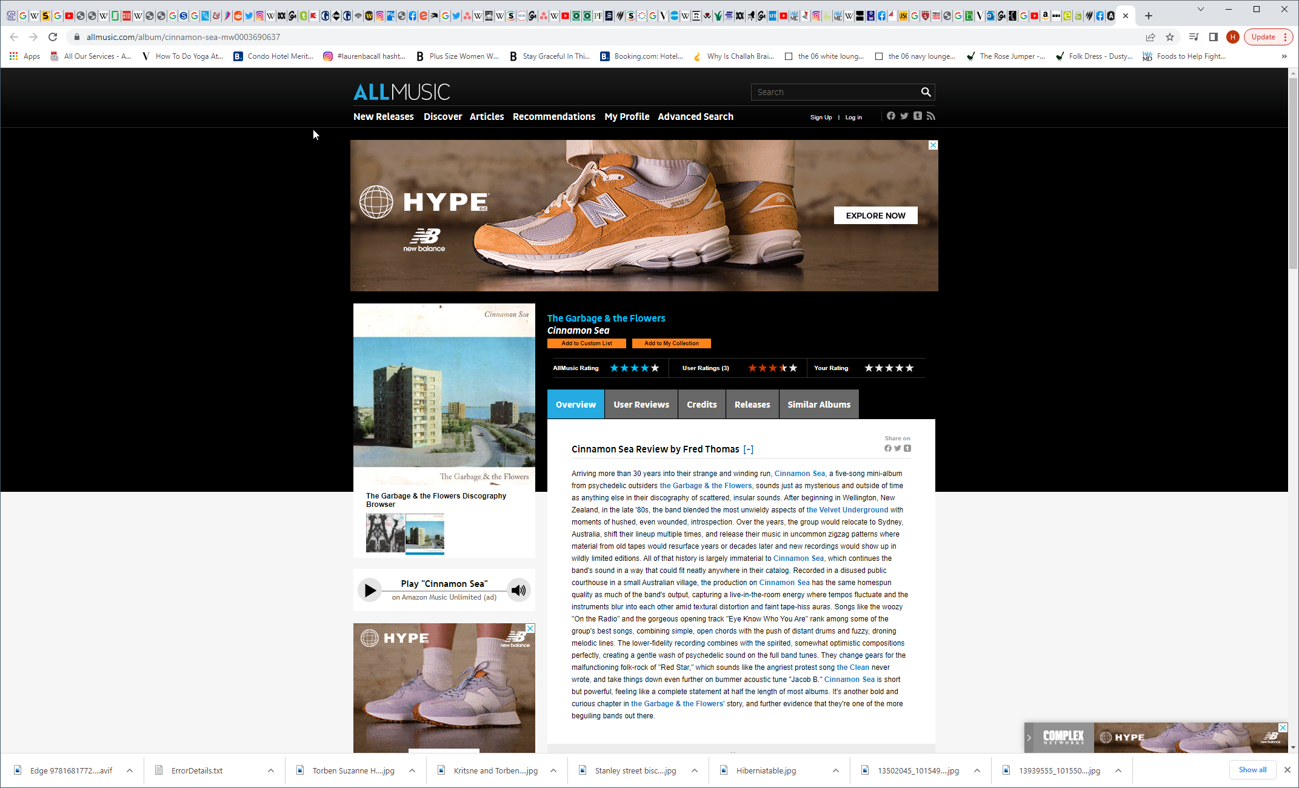The height and width of the screenshot is (788, 1299).
Task: Set Your Rating to three stars
Action: 889,368
